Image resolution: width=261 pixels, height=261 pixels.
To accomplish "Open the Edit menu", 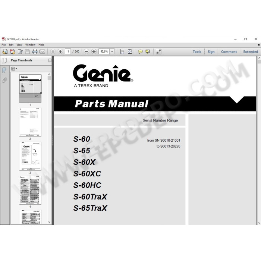I will [x=11, y=45].
